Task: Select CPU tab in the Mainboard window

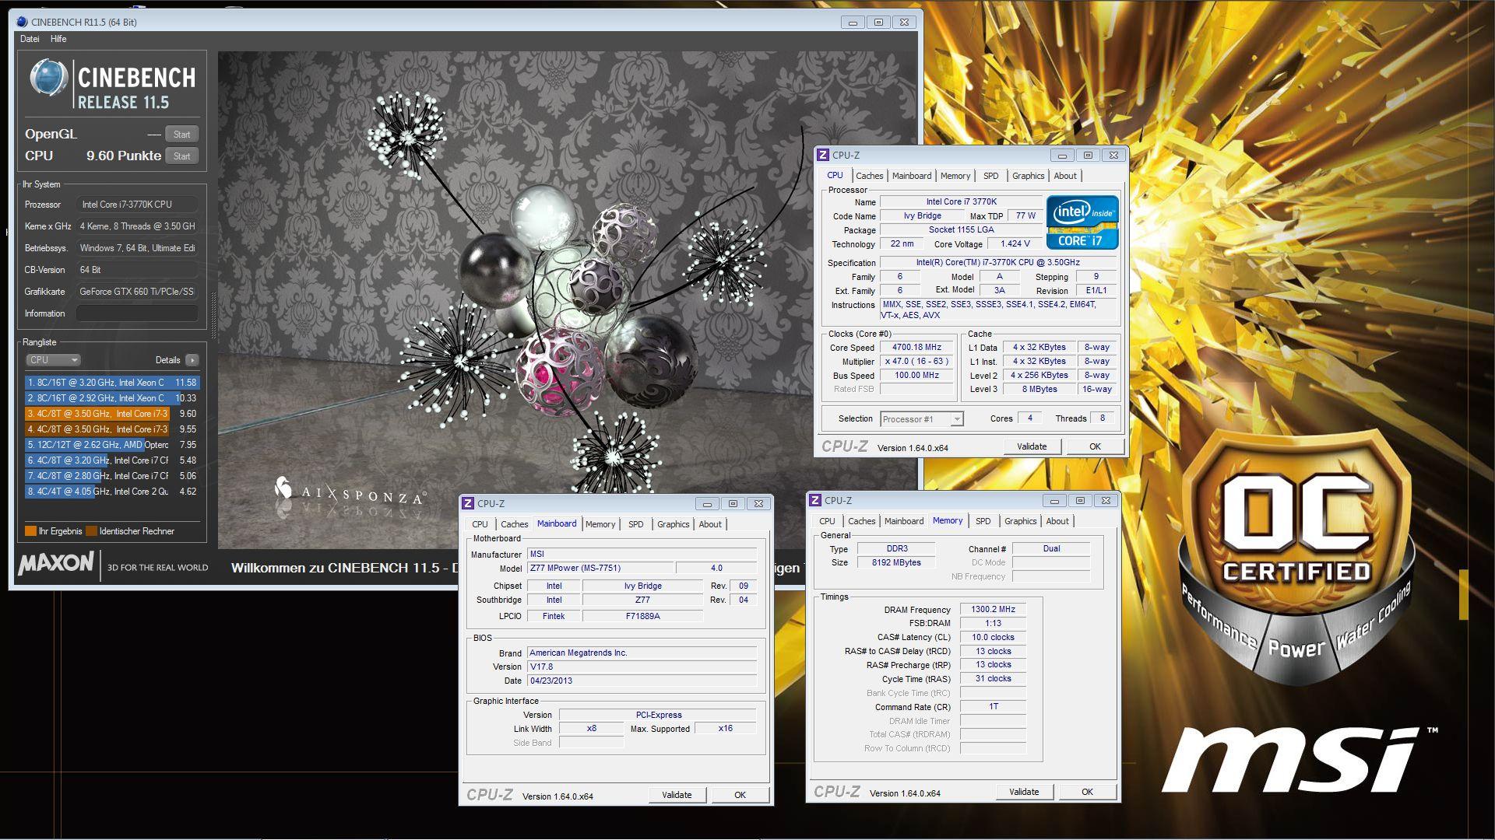Action: tap(480, 524)
